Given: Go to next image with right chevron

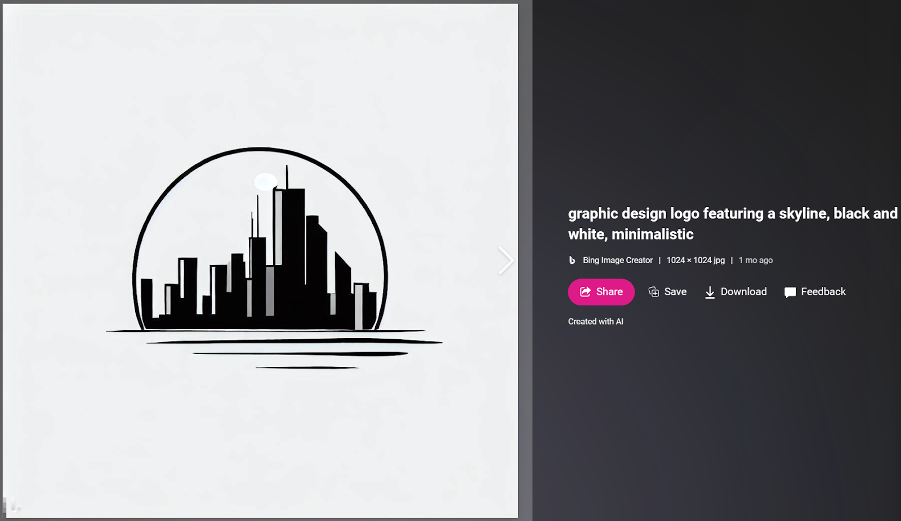Looking at the screenshot, I should (x=506, y=260).
